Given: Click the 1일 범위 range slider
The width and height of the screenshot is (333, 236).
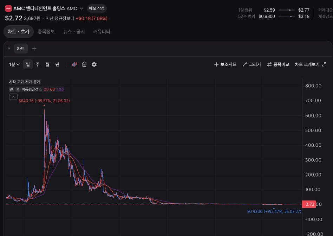Looking at the screenshot, I should point(286,10).
